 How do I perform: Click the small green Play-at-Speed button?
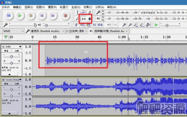coord(156,25)
